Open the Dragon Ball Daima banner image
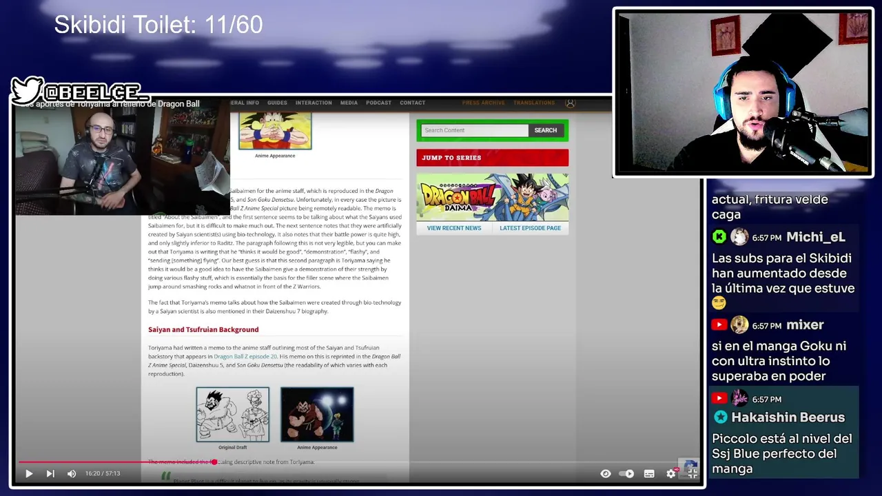The image size is (882, 496). [492, 197]
